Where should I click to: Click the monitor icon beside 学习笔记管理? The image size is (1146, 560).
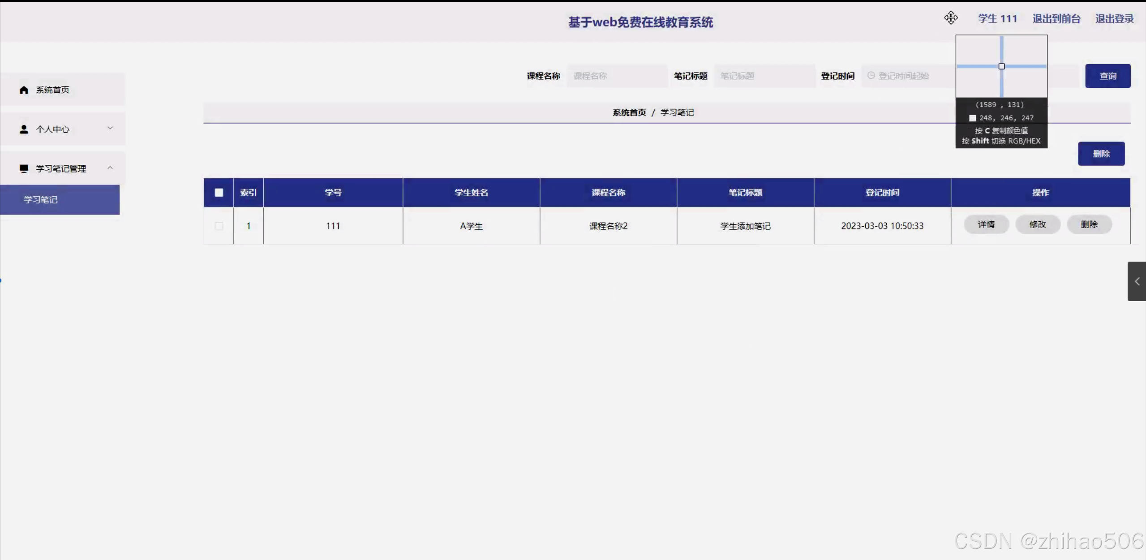pos(24,168)
